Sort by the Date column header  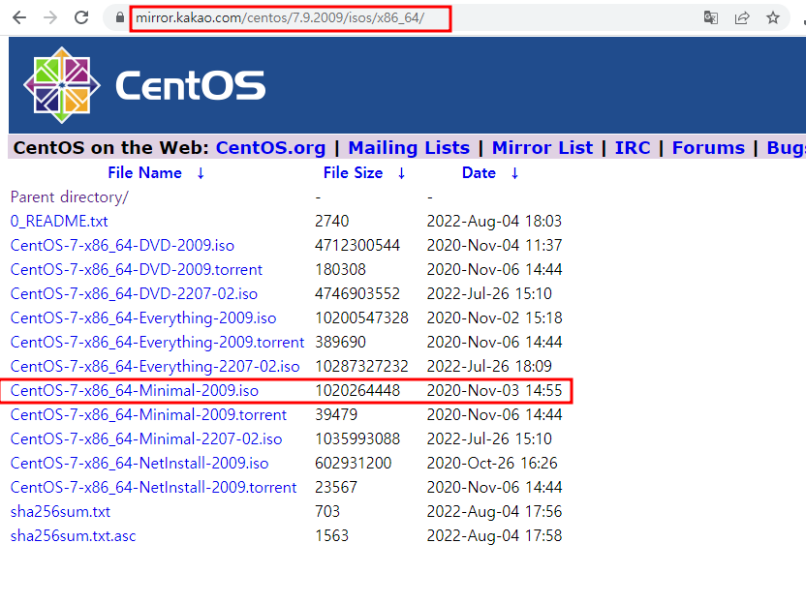coord(479,173)
